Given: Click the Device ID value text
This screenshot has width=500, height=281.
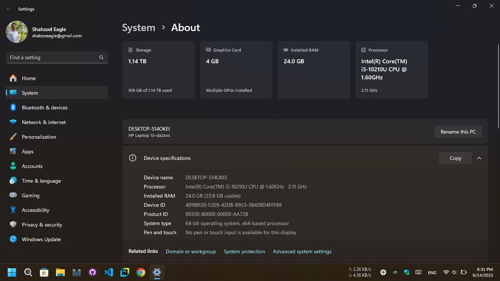Looking at the screenshot, I should pyautogui.click(x=233, y=205).
